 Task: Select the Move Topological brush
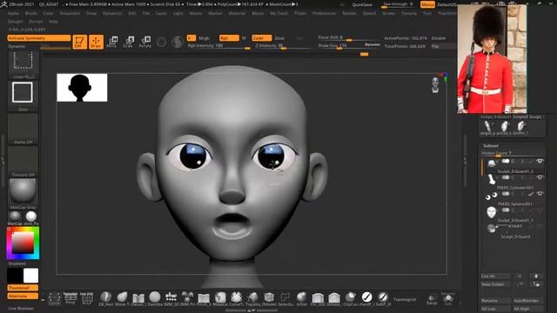coord(122,298)
